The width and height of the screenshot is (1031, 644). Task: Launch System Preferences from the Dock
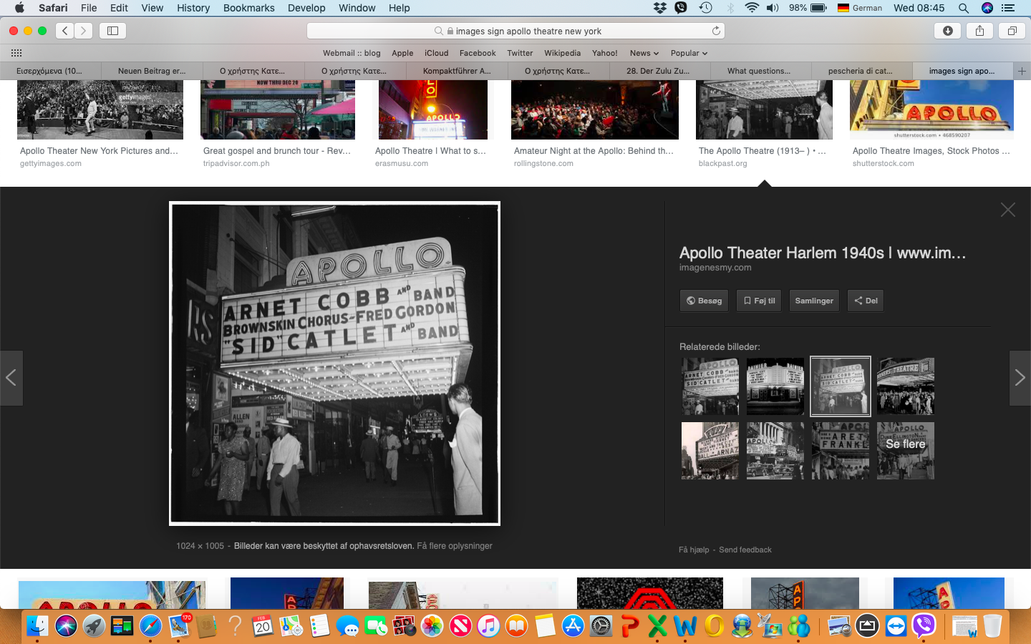coord(601,626)
